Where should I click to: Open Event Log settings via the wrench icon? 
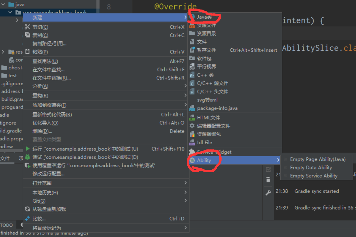268,193
